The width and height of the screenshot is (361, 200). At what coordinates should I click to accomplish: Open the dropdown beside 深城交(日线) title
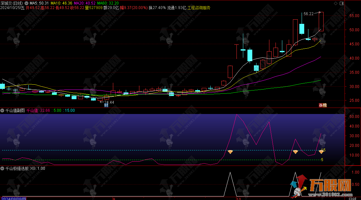[x=26, y=3]
